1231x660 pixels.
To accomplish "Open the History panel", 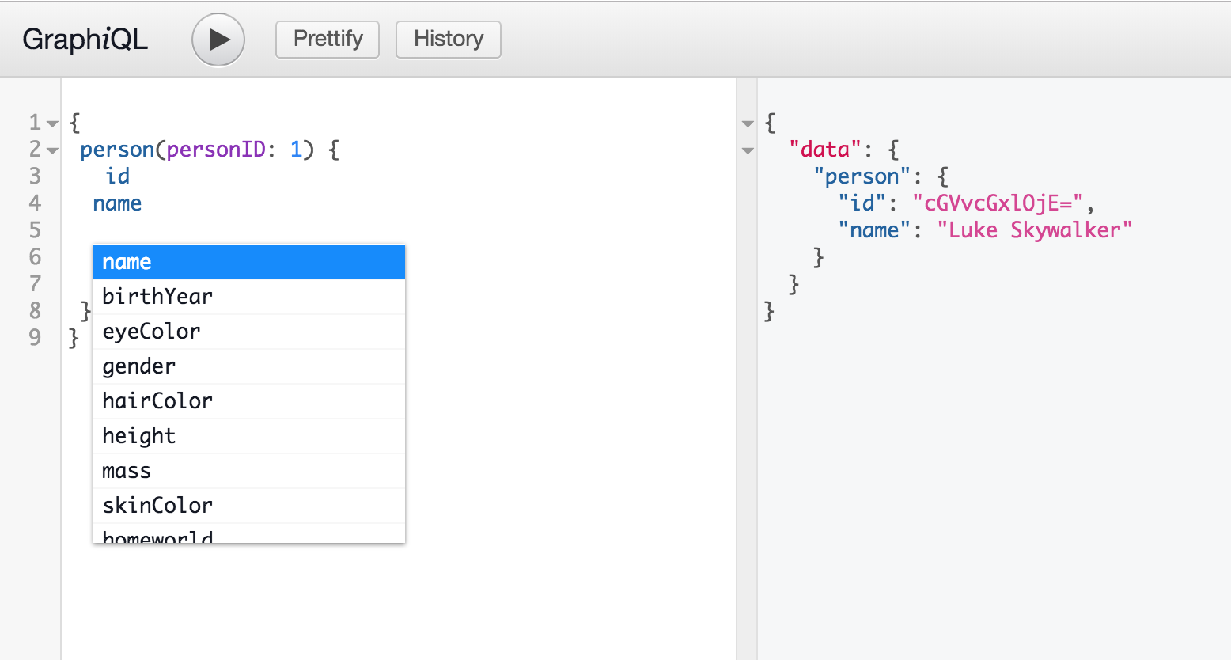I will [x=448, y=40].
